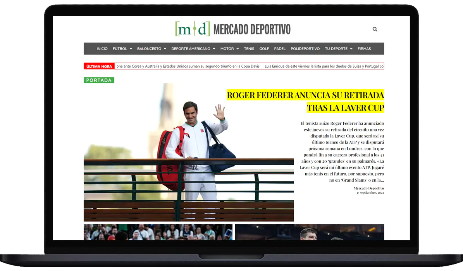Open the TU DEPORTE menu item
This screenshot has width=463, height=271.
(336, 49)
